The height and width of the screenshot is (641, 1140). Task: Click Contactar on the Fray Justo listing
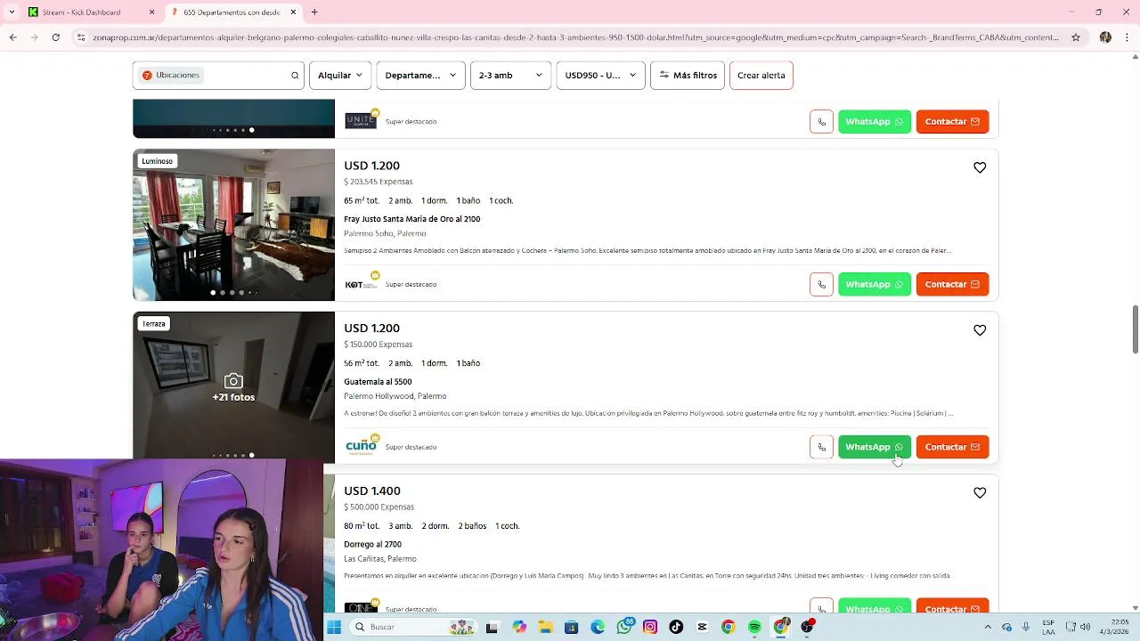pyautogui.click(x=952, y=284)
